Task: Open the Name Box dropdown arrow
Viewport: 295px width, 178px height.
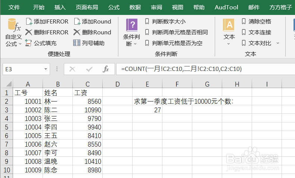Action: point(46,69)
